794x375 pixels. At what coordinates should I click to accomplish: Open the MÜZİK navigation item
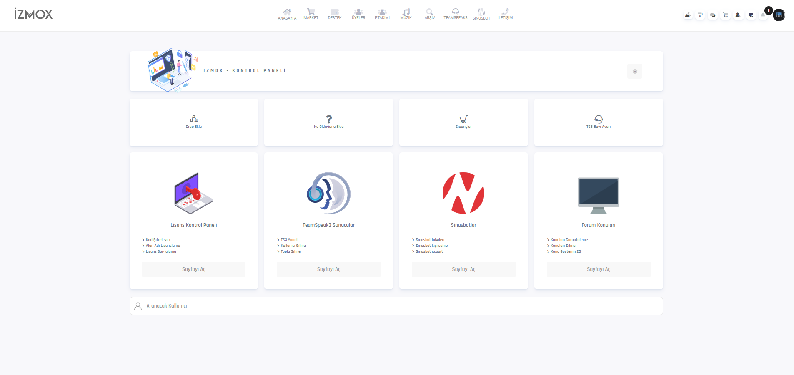406,14
